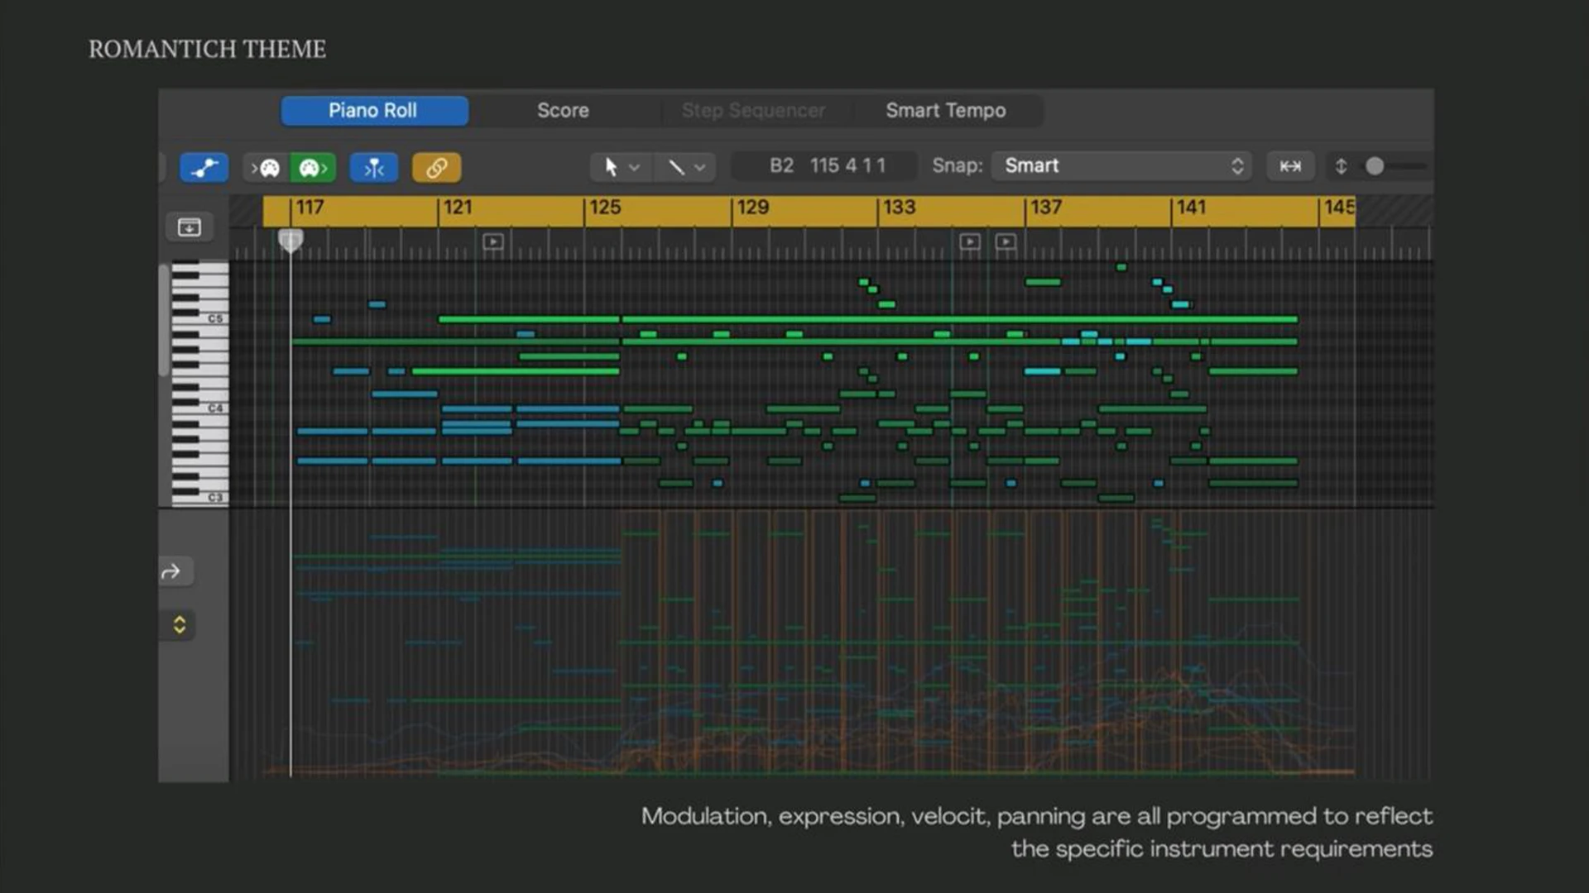1589x893 pixels.
Task: Click bar 121 on the ruler
Action: pos(457,208)
